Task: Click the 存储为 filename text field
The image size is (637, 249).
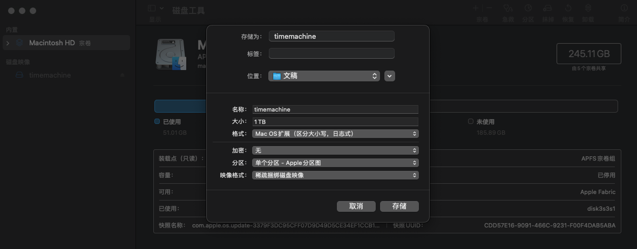Action: click(331, 37)
